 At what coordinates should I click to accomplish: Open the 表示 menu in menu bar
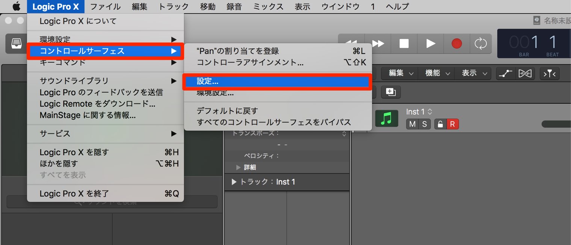click(302, 6)
